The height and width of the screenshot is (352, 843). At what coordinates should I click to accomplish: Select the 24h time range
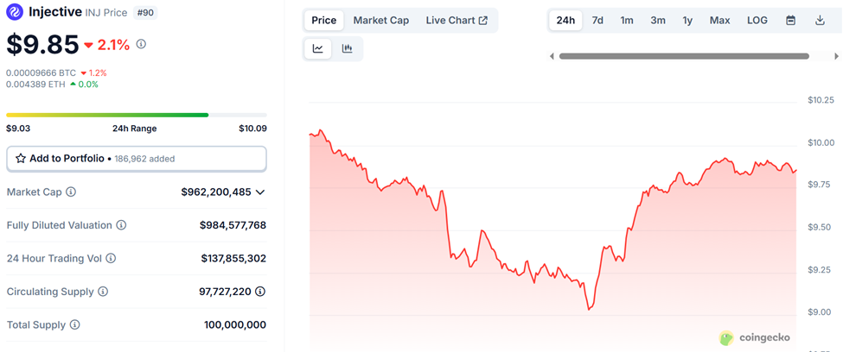565,21
